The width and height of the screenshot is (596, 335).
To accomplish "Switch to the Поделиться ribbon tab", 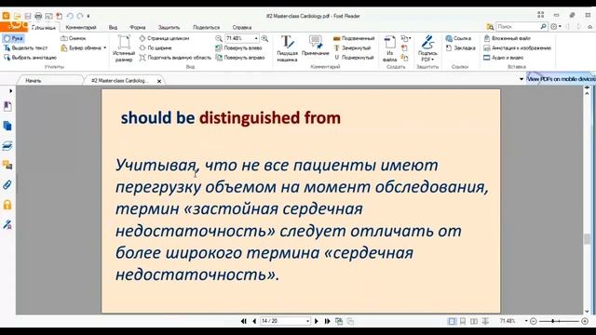I will (x=207, y=27).
